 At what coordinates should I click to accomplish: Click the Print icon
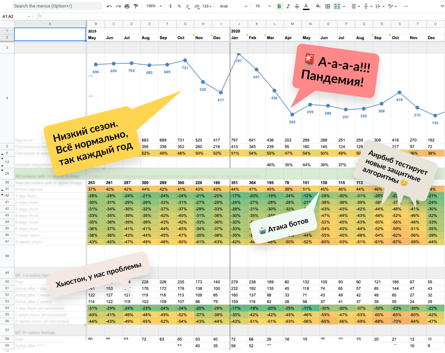click(x=127, y=6)
